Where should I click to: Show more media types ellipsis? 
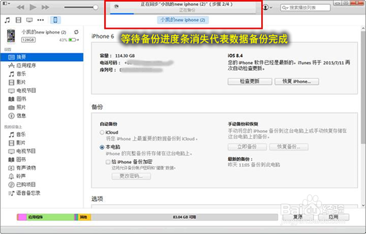[41, 20]
